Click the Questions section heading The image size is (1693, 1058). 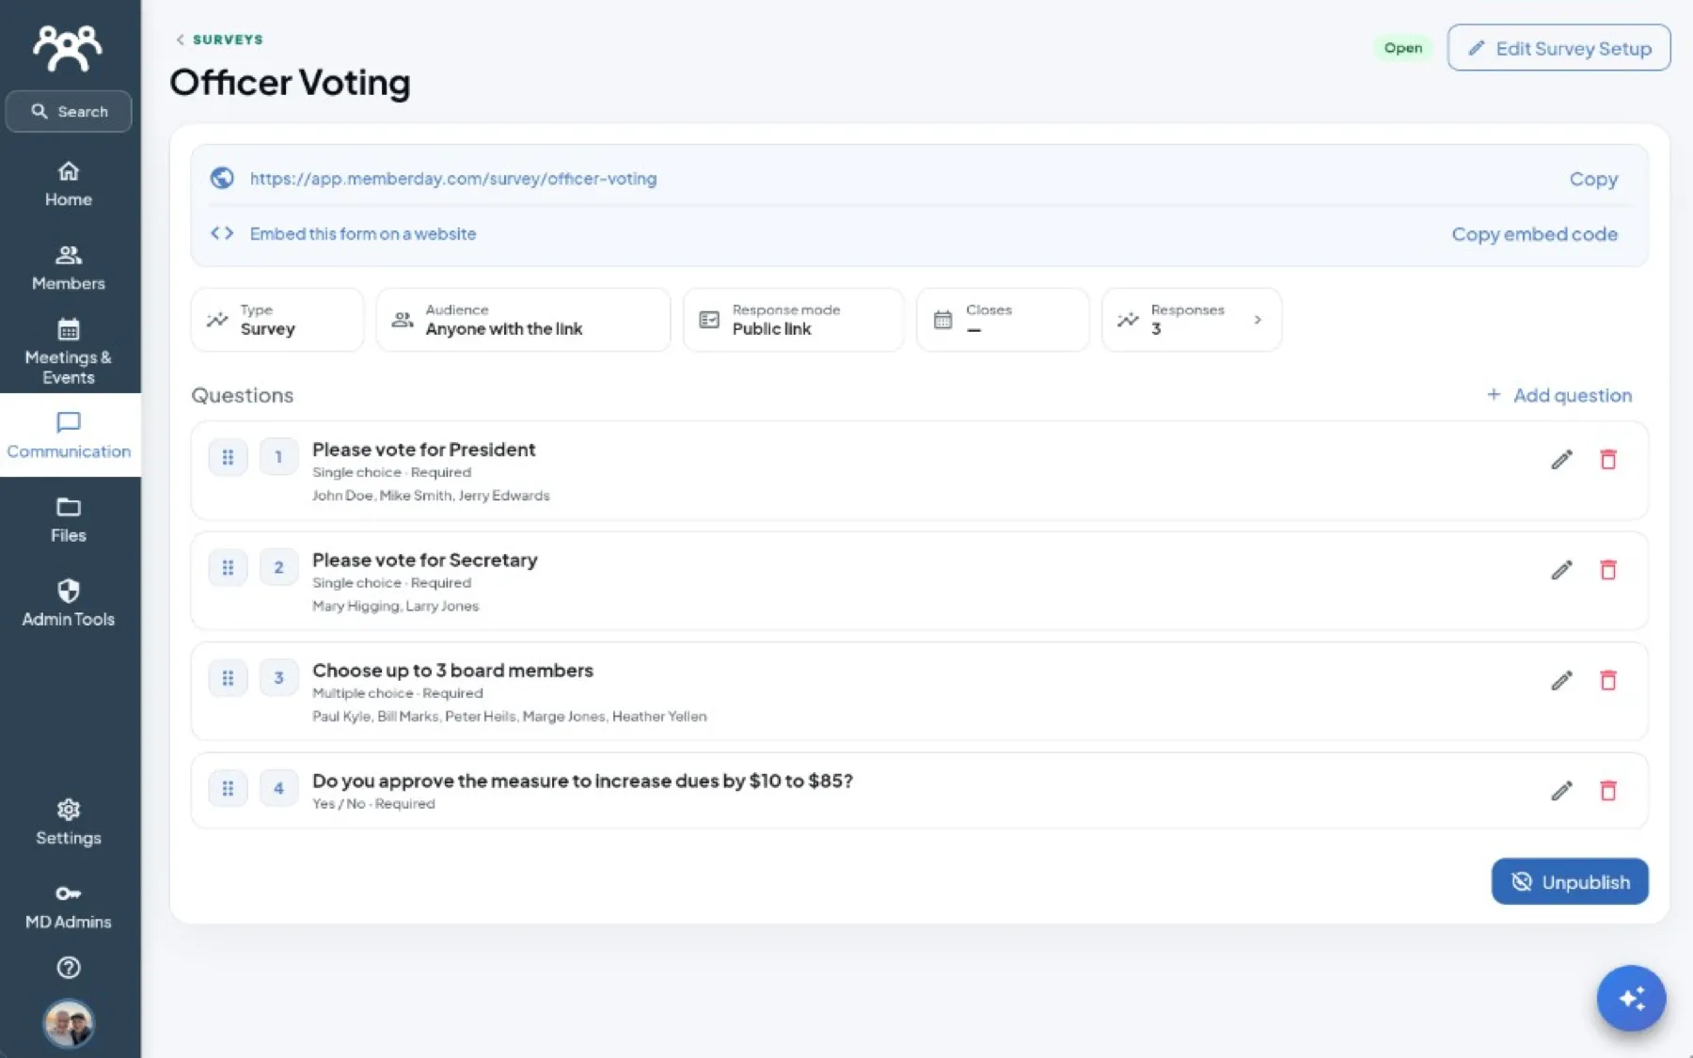point(242,396)
